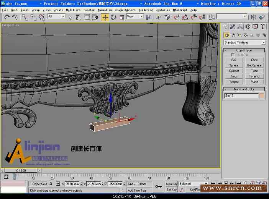269x199 pixels.
Task: Select the Select and Move tool
Action: (x=105, y=17)
